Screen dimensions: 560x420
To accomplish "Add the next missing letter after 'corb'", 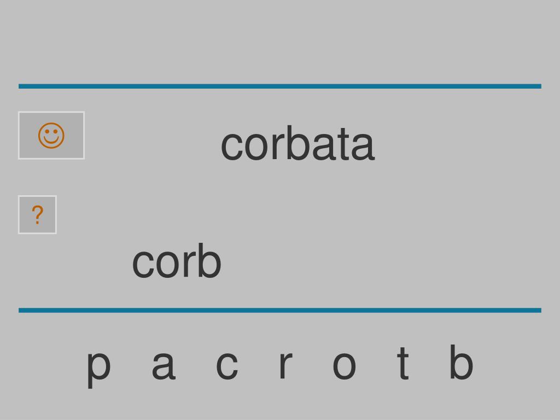I will pos(164,365).
